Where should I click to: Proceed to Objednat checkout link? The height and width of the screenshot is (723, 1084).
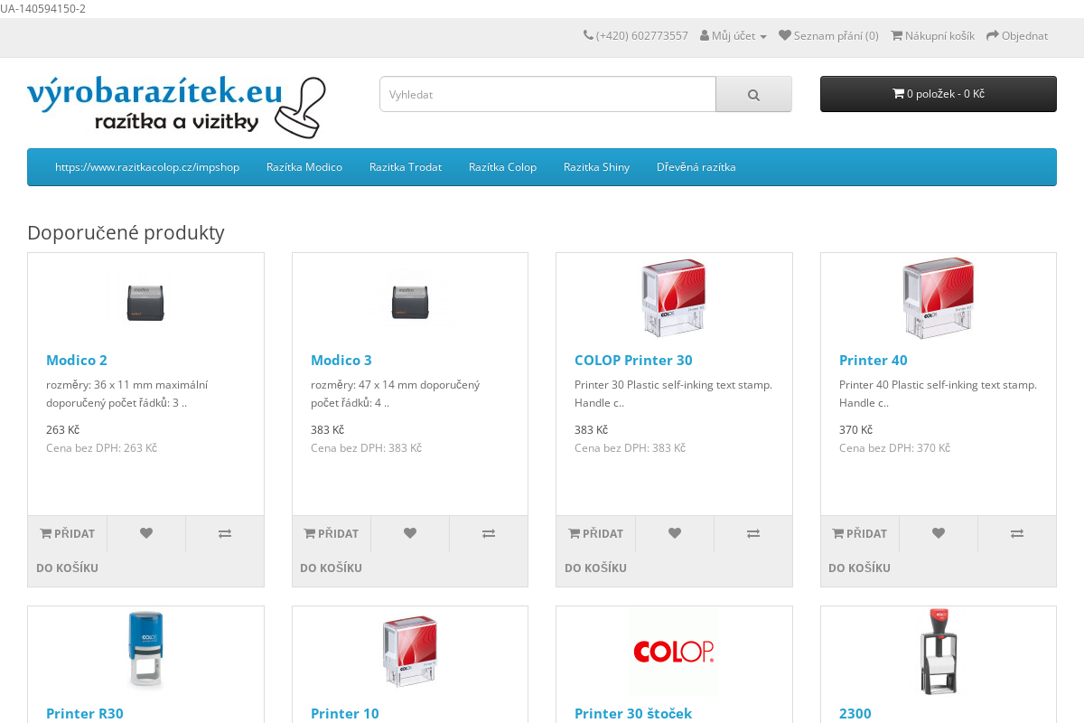(1017, 36)
